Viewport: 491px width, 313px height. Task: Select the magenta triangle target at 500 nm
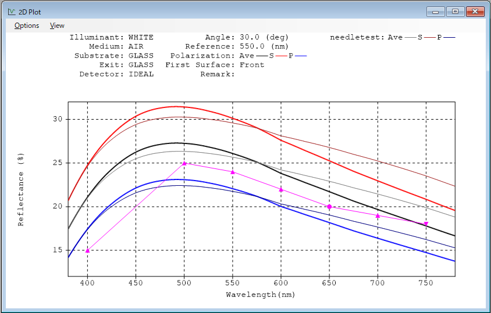coord(184,163)
